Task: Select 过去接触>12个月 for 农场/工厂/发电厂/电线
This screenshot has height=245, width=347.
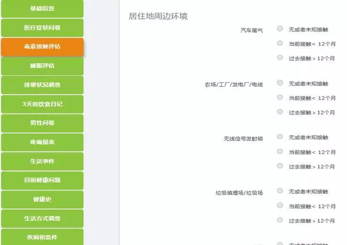Action: (280, 112)
